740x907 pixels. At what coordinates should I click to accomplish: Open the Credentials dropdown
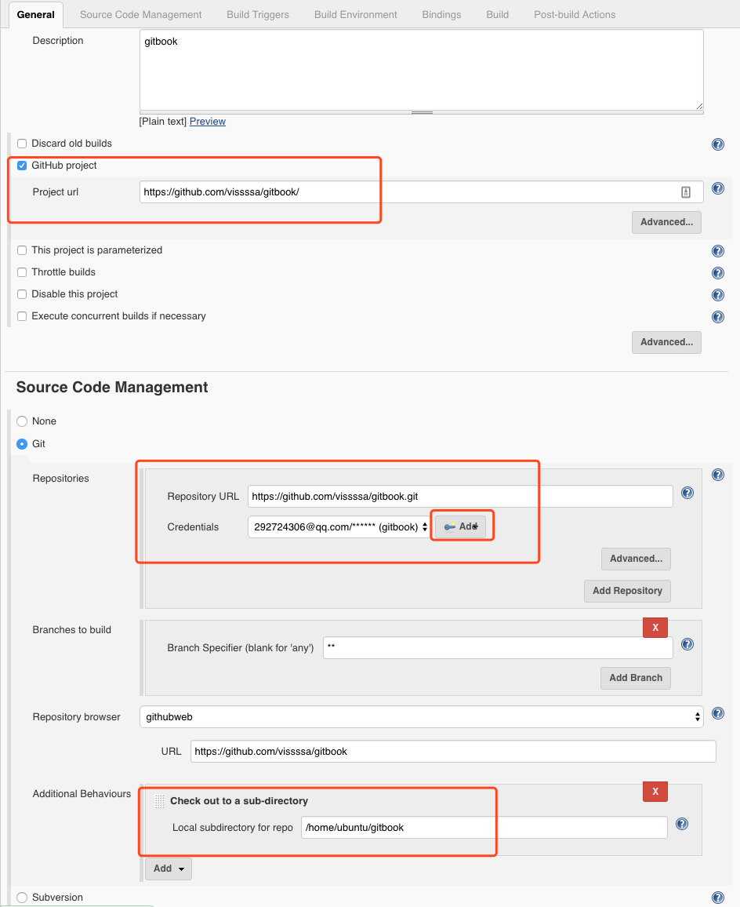(x=339, y=527)
